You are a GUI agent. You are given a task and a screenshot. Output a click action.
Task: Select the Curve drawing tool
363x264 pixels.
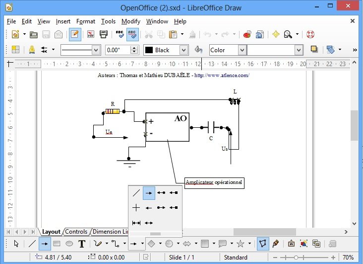point(98,244)
